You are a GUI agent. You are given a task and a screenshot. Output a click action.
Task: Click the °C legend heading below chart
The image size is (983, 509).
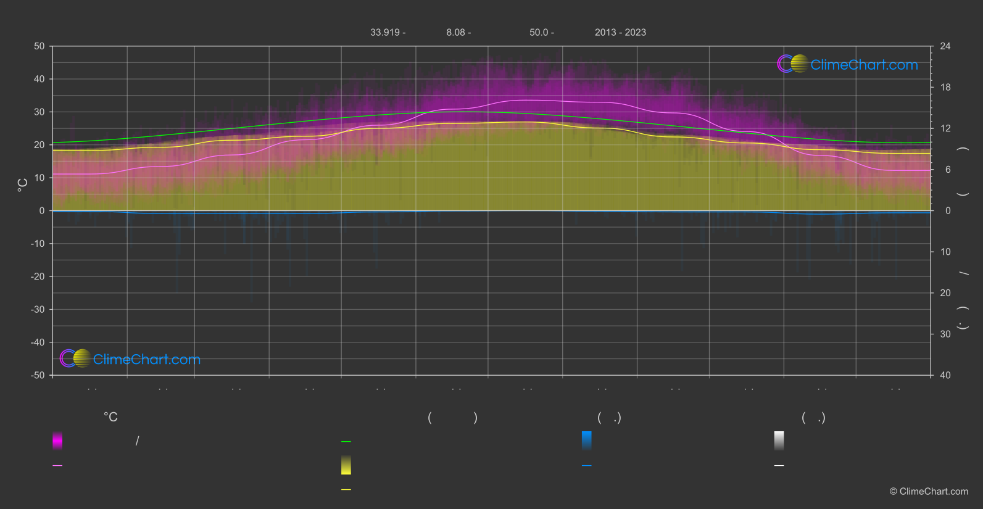tap(110, 418)
